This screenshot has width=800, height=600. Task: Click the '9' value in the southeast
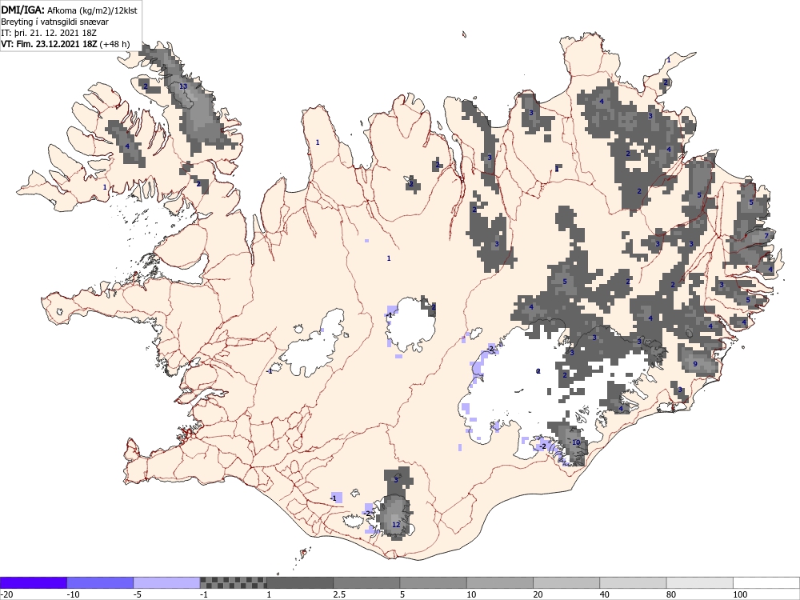695,364
